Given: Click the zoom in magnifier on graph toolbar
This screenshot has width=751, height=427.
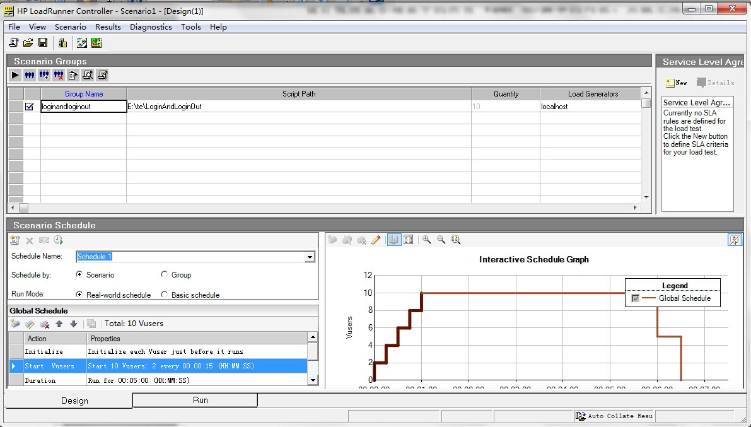Looking at the screenshot, I should pos(427,240).
